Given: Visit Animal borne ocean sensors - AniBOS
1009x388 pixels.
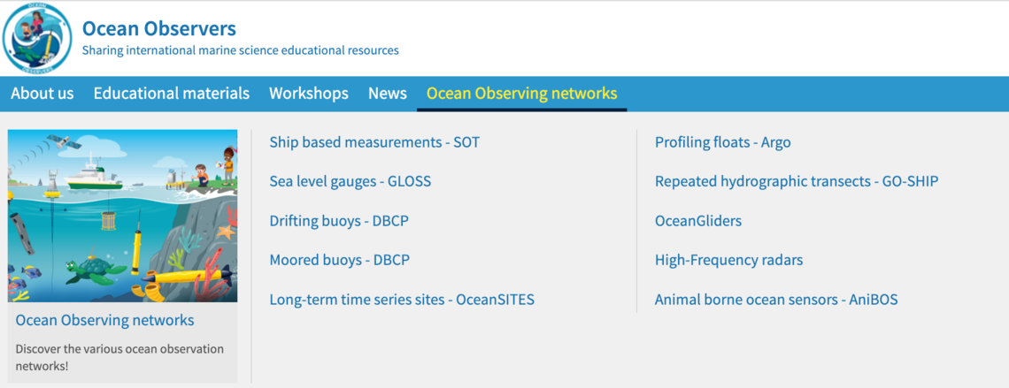Looking at the screenshot, I should (776, 300).
